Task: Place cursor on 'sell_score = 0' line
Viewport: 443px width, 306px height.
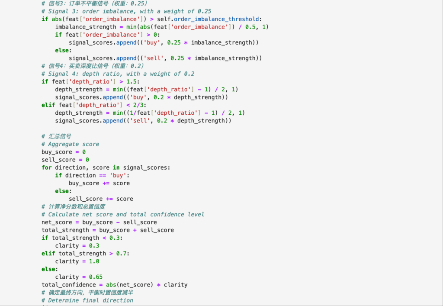Action: pyautogui.click(x=65, y=160)
